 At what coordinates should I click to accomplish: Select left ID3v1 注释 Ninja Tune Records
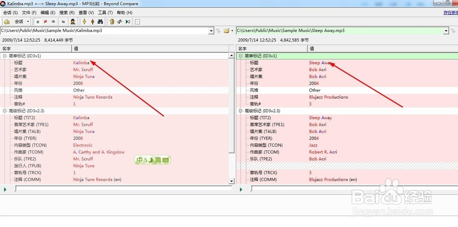(93, 97)
